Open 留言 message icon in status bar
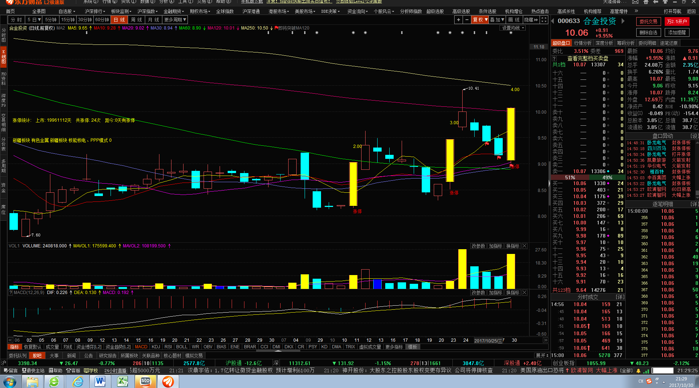 pyautogui.click(x=11, y=371)
